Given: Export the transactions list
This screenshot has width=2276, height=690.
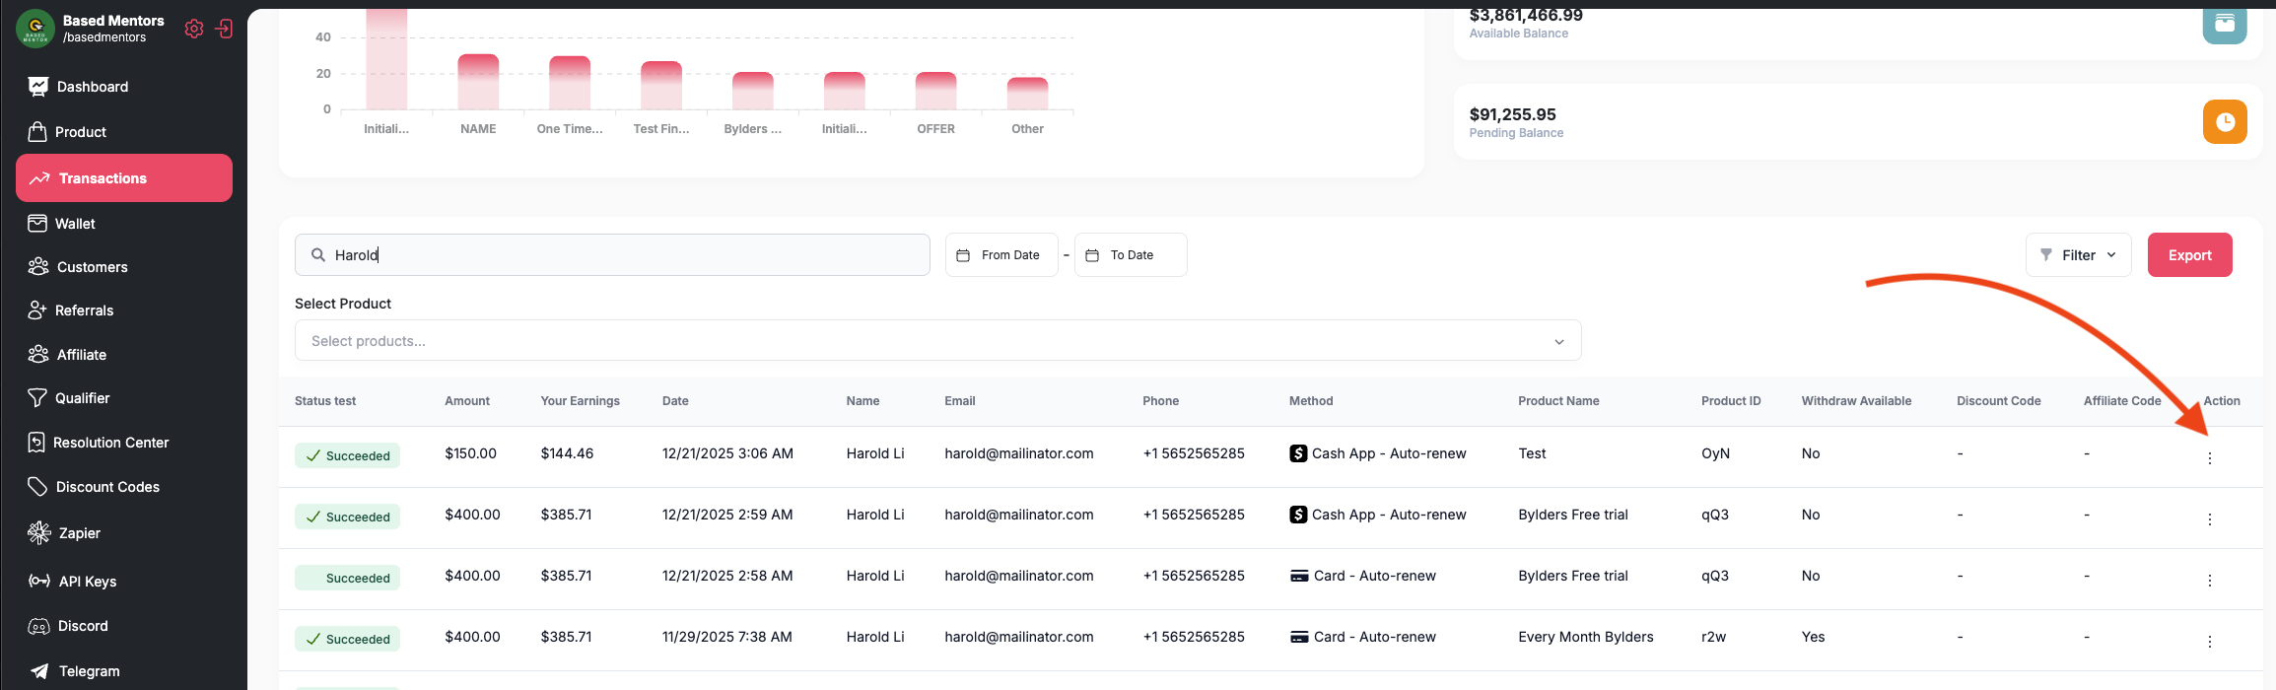Looking at the screenshot, I should [2189, 255].
